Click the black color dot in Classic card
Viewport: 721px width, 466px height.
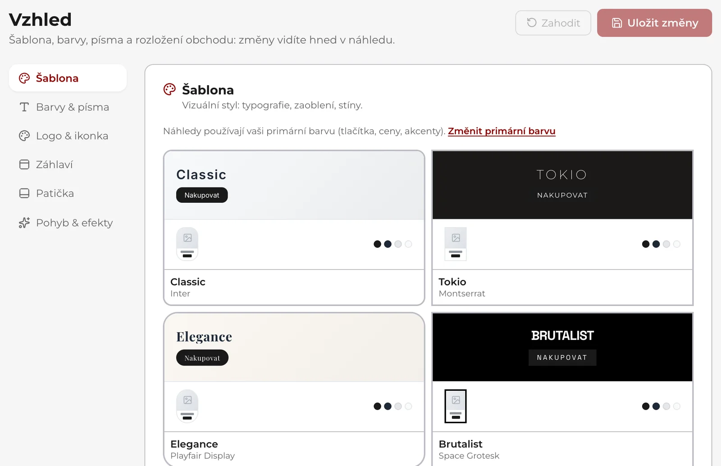378,244
